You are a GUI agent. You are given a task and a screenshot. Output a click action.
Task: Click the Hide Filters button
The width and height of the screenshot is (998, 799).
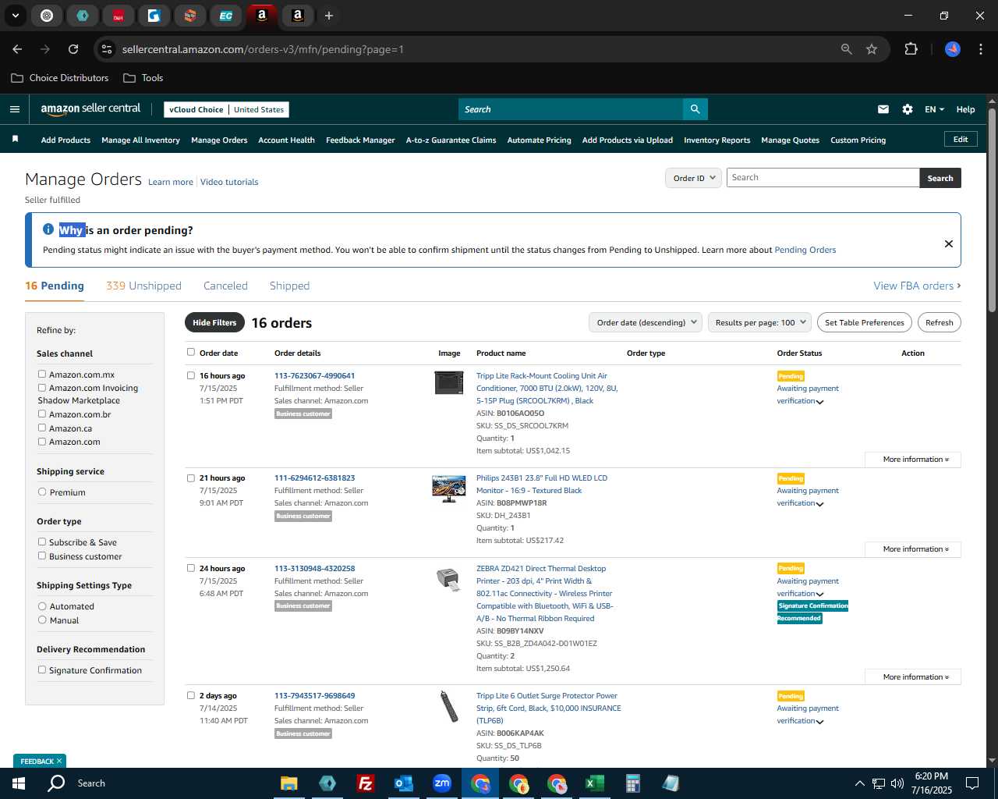214,322
